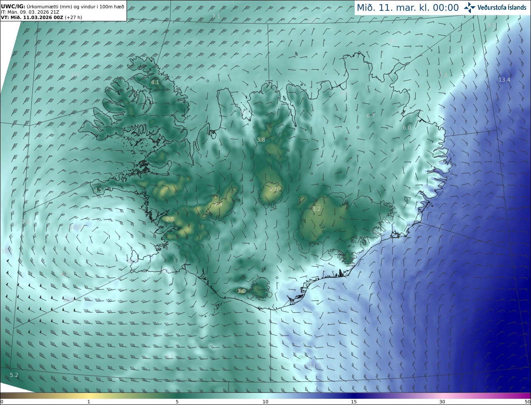Screen dimensions: 531x405
Task: Click the Veðurstofa Íslands snowflake logo icon
Action: [x=470, y=7]
